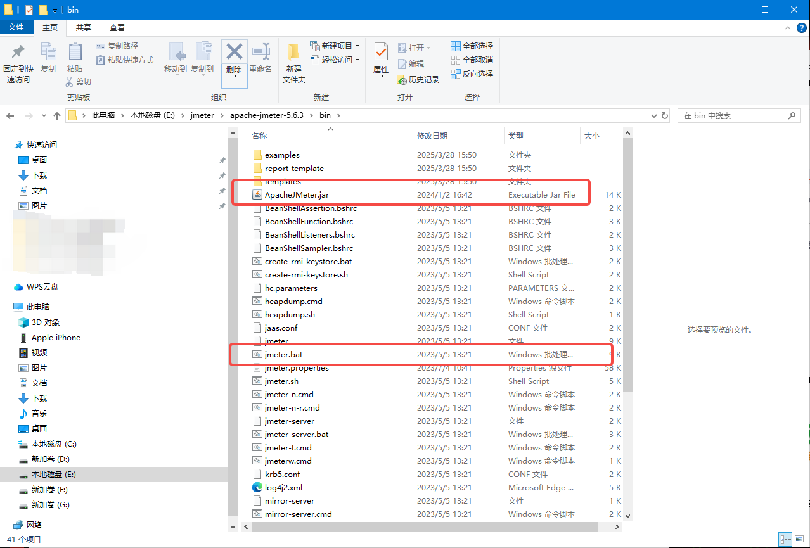Select the 查看 (View) ribbon tab

(117, 28)
